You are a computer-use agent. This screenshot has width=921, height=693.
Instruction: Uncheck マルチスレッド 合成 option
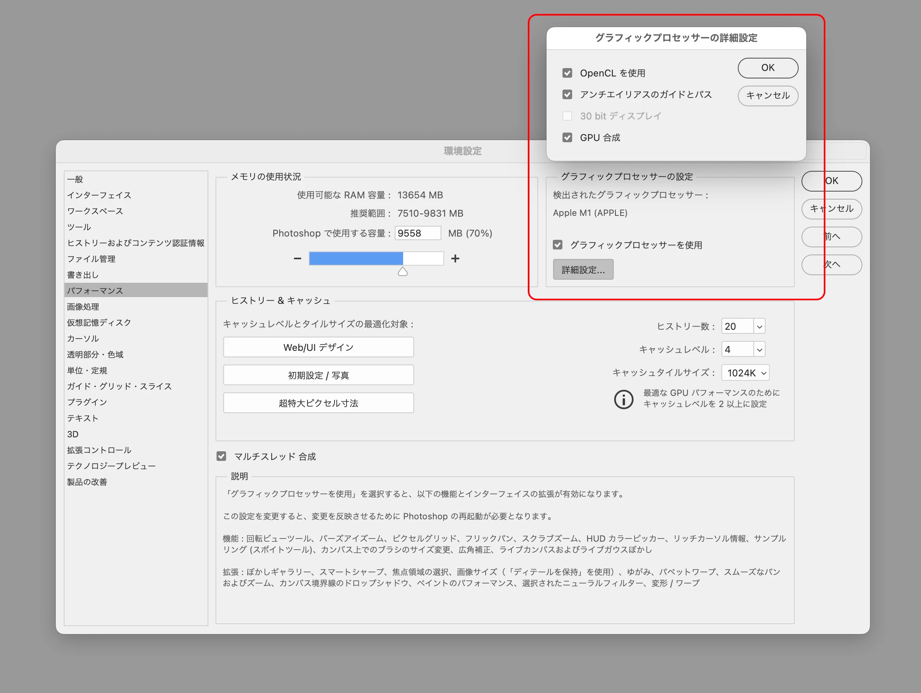[221, 456]
